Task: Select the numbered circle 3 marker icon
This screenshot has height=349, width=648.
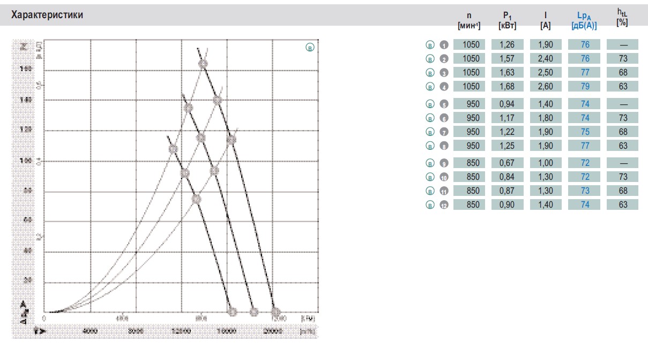Action: click(x=444, y=73)
